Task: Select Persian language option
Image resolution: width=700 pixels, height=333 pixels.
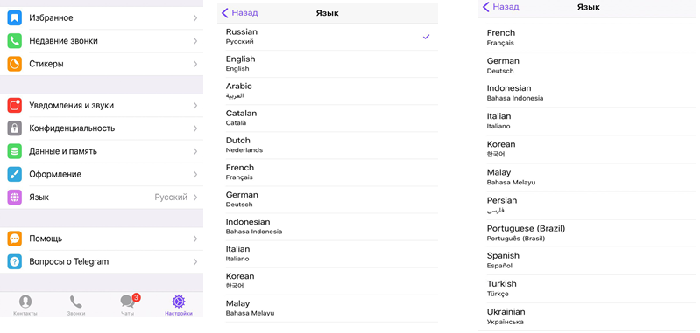Action: [589, 205]
